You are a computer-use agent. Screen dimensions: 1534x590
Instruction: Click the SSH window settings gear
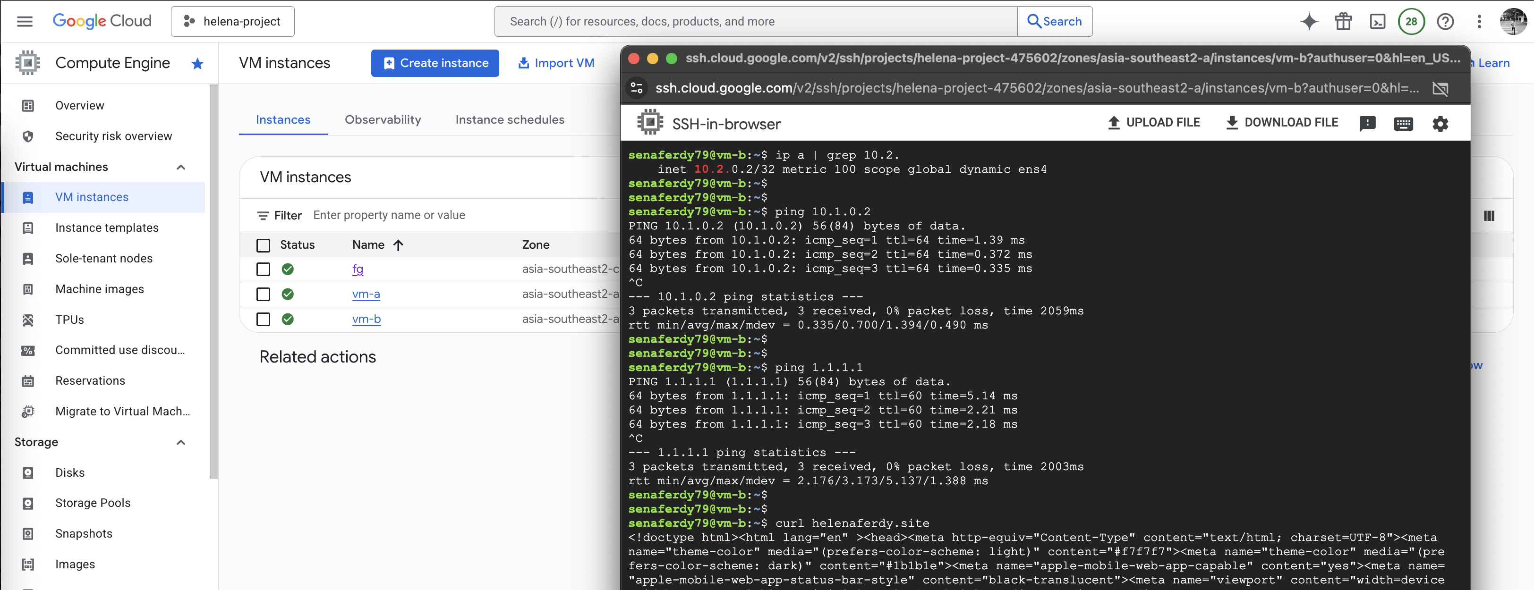coord(1440,124)
